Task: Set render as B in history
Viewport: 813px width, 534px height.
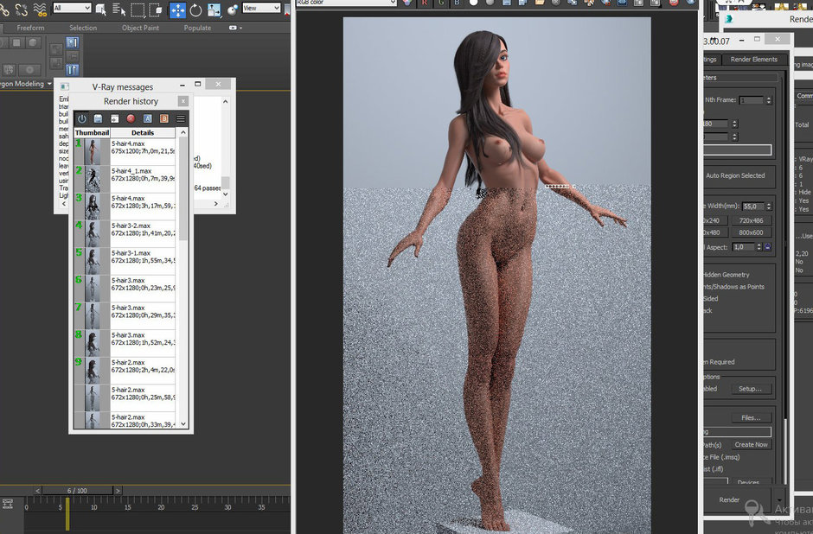Action: click(x=164, y=118)
